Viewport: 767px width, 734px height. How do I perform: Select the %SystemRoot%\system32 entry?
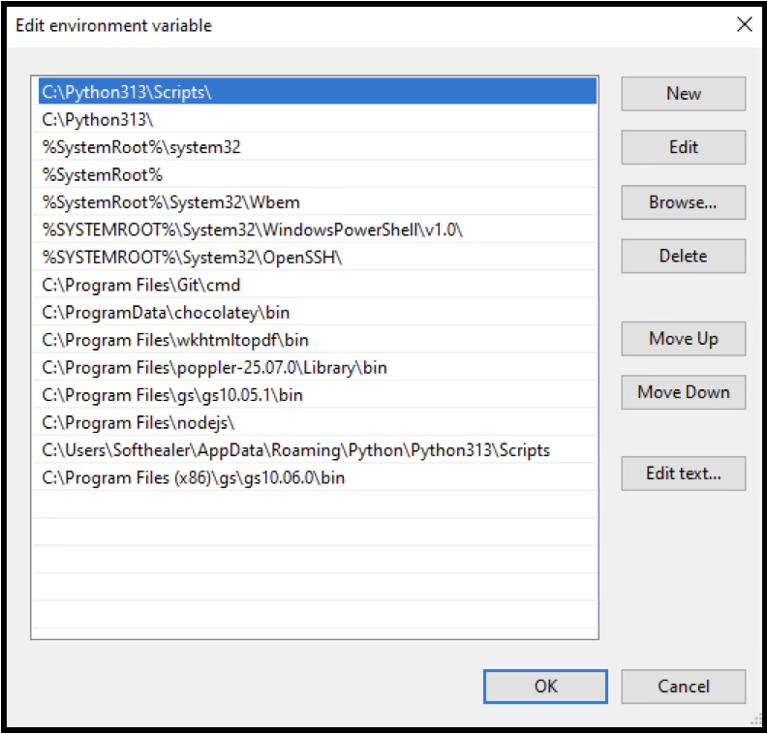coord(141,147)
